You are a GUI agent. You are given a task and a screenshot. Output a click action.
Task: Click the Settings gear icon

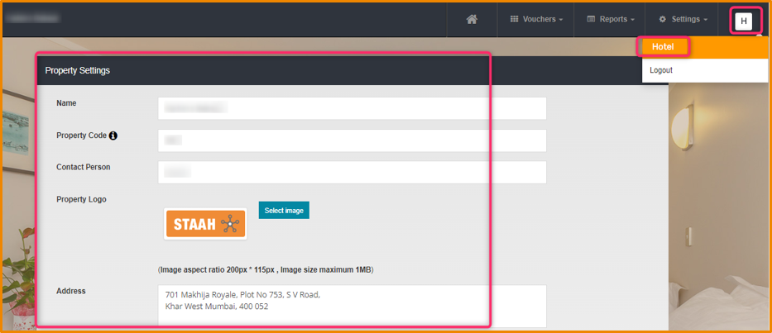663,19
